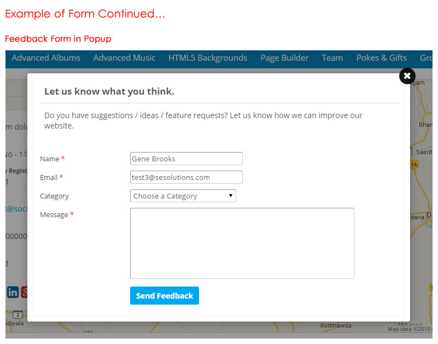Click the red Google Plus icon
Screen dimensions: 438x344
24,291
